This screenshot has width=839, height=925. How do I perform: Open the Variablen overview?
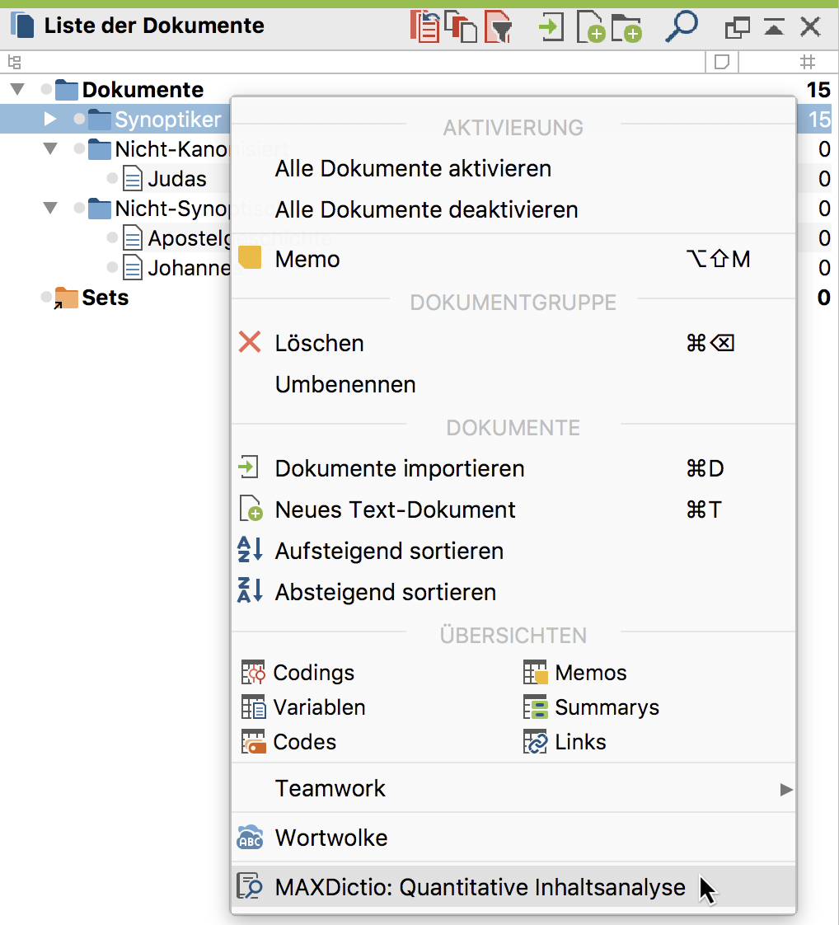click(x=303, y=708)
